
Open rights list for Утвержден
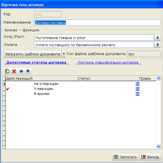pyautogui.click(x=137, y=89)
